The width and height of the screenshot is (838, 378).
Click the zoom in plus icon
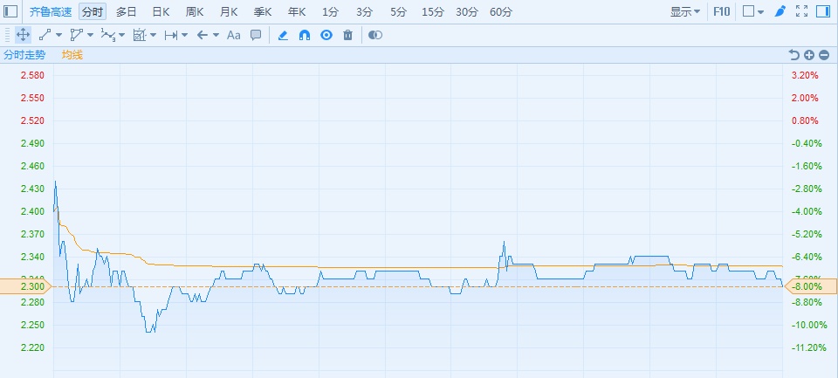[809, 55]
